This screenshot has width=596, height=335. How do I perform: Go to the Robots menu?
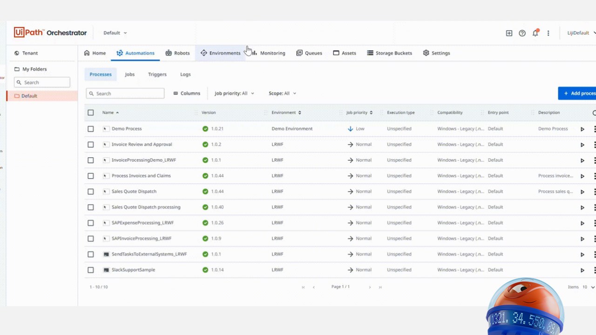(177, 53)
